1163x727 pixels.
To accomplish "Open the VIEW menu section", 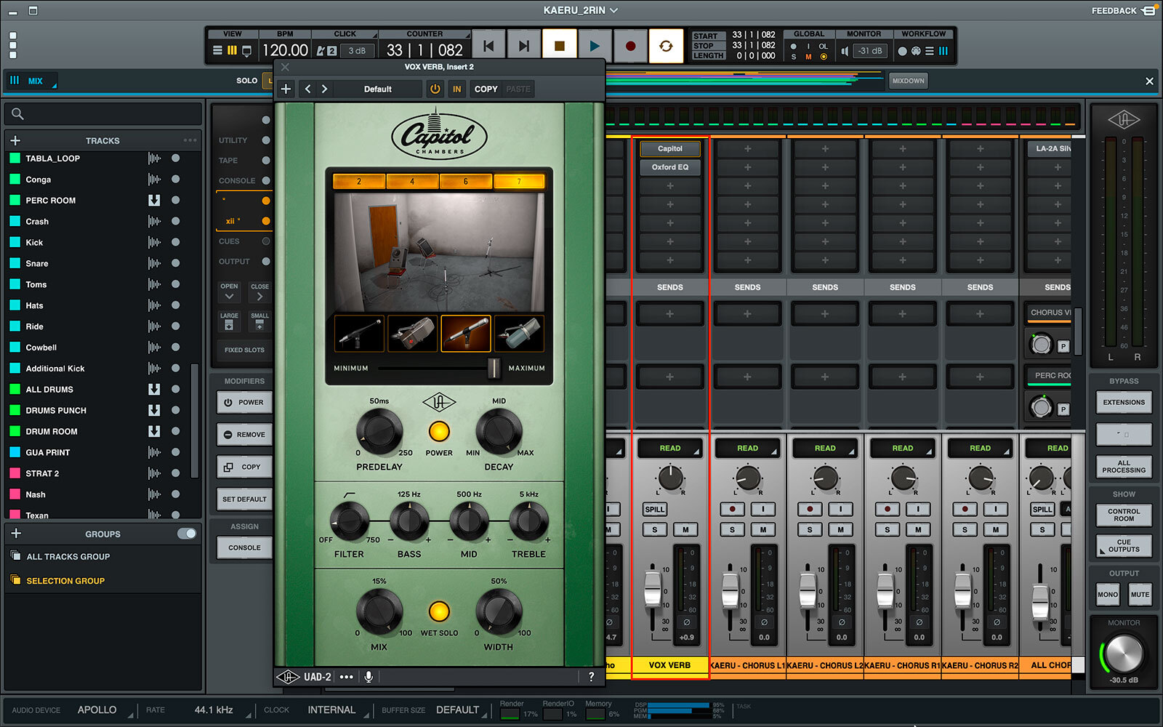I will [233, 34].
